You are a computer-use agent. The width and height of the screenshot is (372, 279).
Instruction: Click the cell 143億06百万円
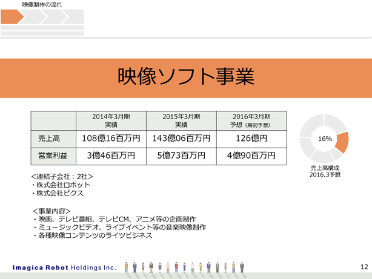pos(181,139)
